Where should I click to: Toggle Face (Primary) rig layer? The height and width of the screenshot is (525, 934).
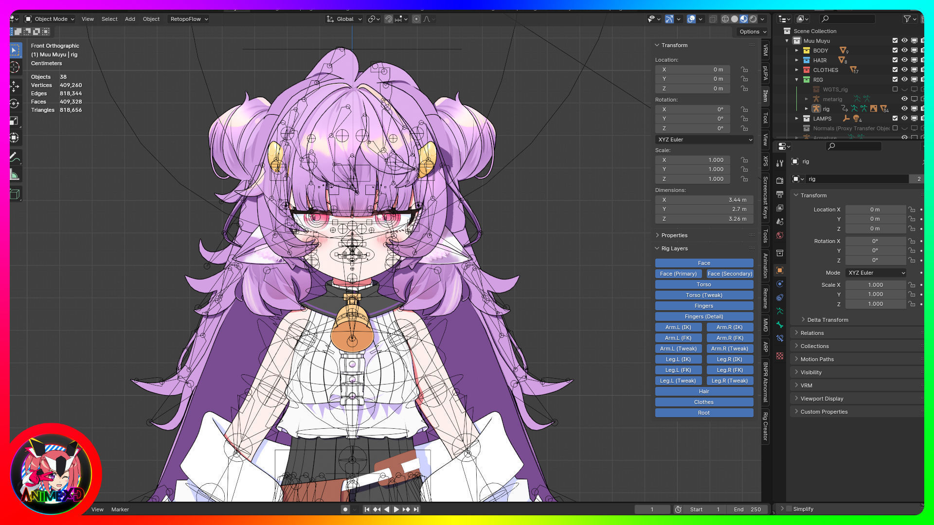tap(678, 274)
